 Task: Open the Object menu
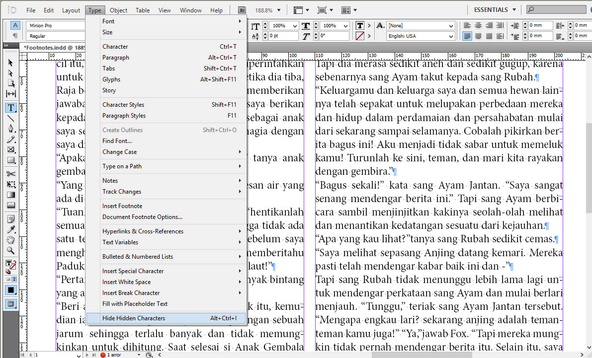(x=118, y=10)
